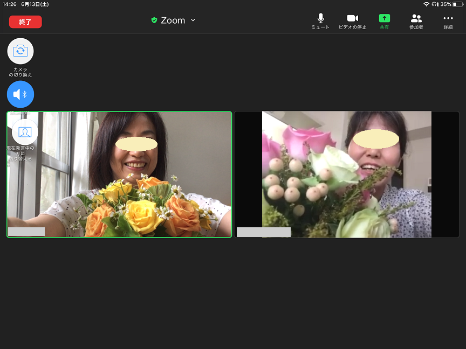
Task: Switch to active speaker view icon
Action: click(x=25, y=132)
